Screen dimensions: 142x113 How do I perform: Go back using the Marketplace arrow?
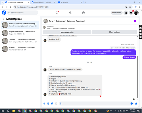pyautogui.click(x=3, y=19)
